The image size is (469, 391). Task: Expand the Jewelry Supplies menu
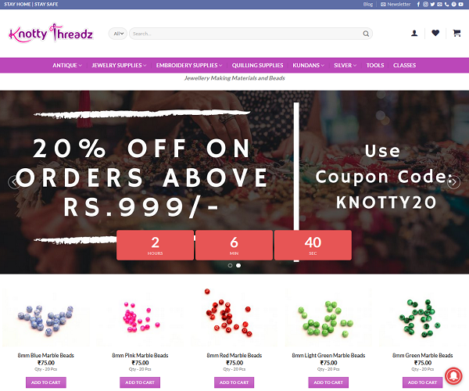pyautogui.click(x=119, y=65)
